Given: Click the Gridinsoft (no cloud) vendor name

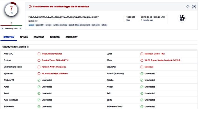Looking at the screenshot, I should click(x=13, y=67).
